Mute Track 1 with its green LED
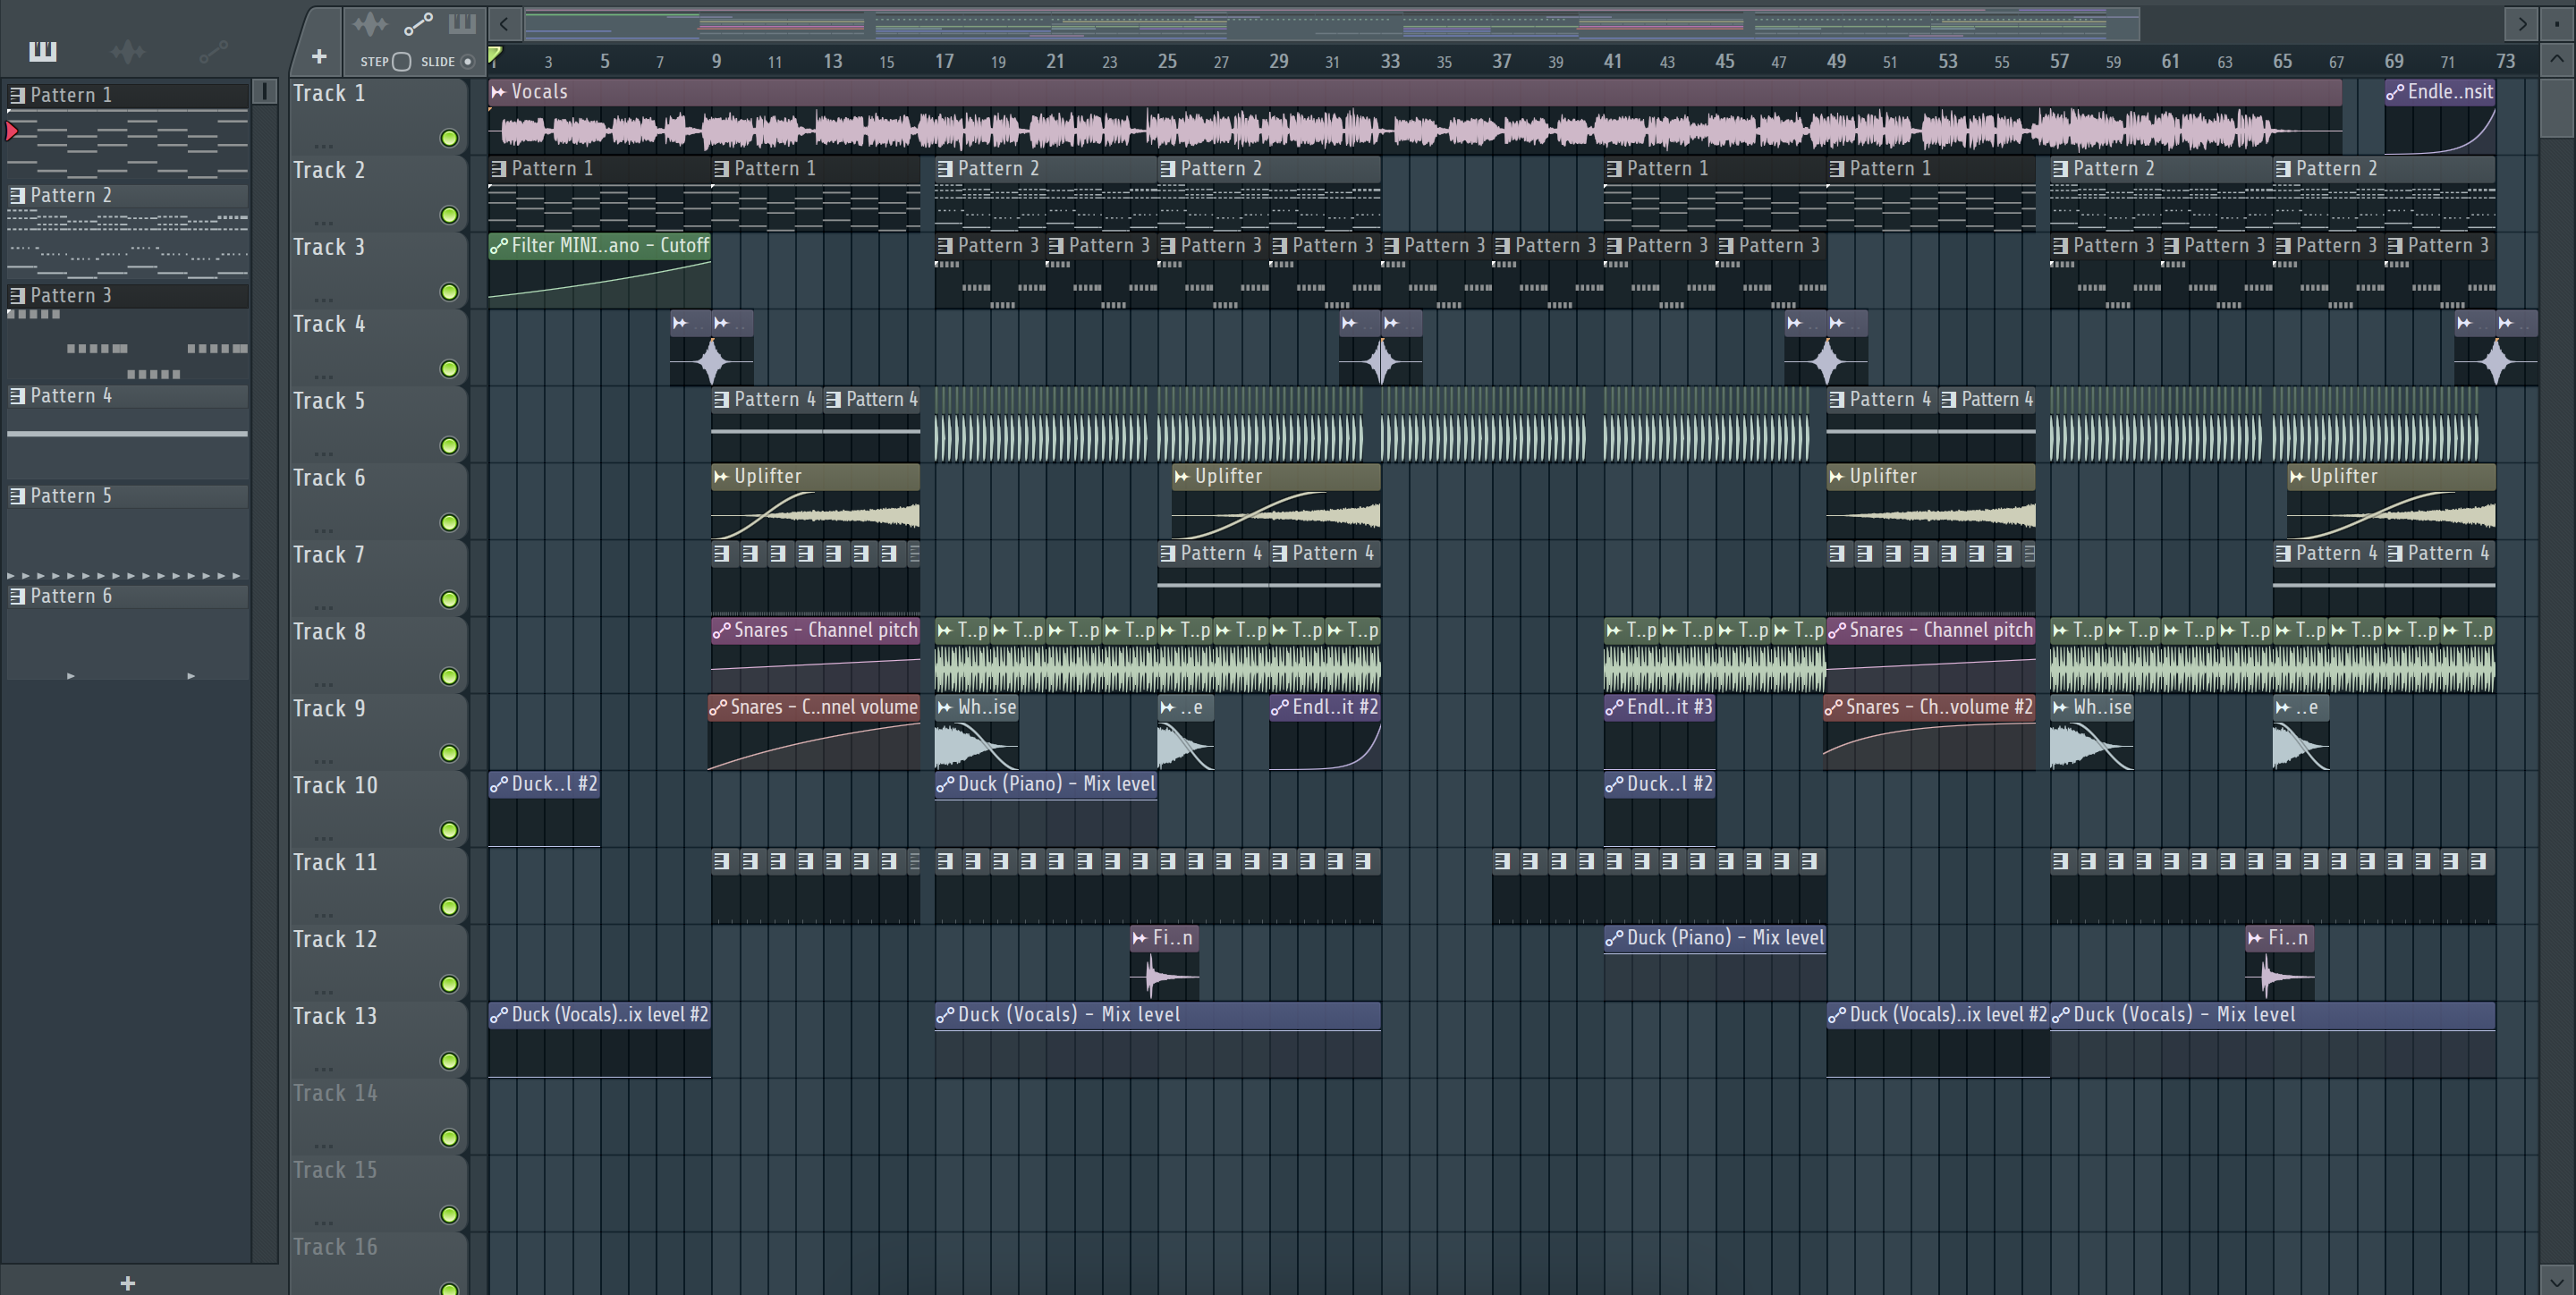 point(450,138)
